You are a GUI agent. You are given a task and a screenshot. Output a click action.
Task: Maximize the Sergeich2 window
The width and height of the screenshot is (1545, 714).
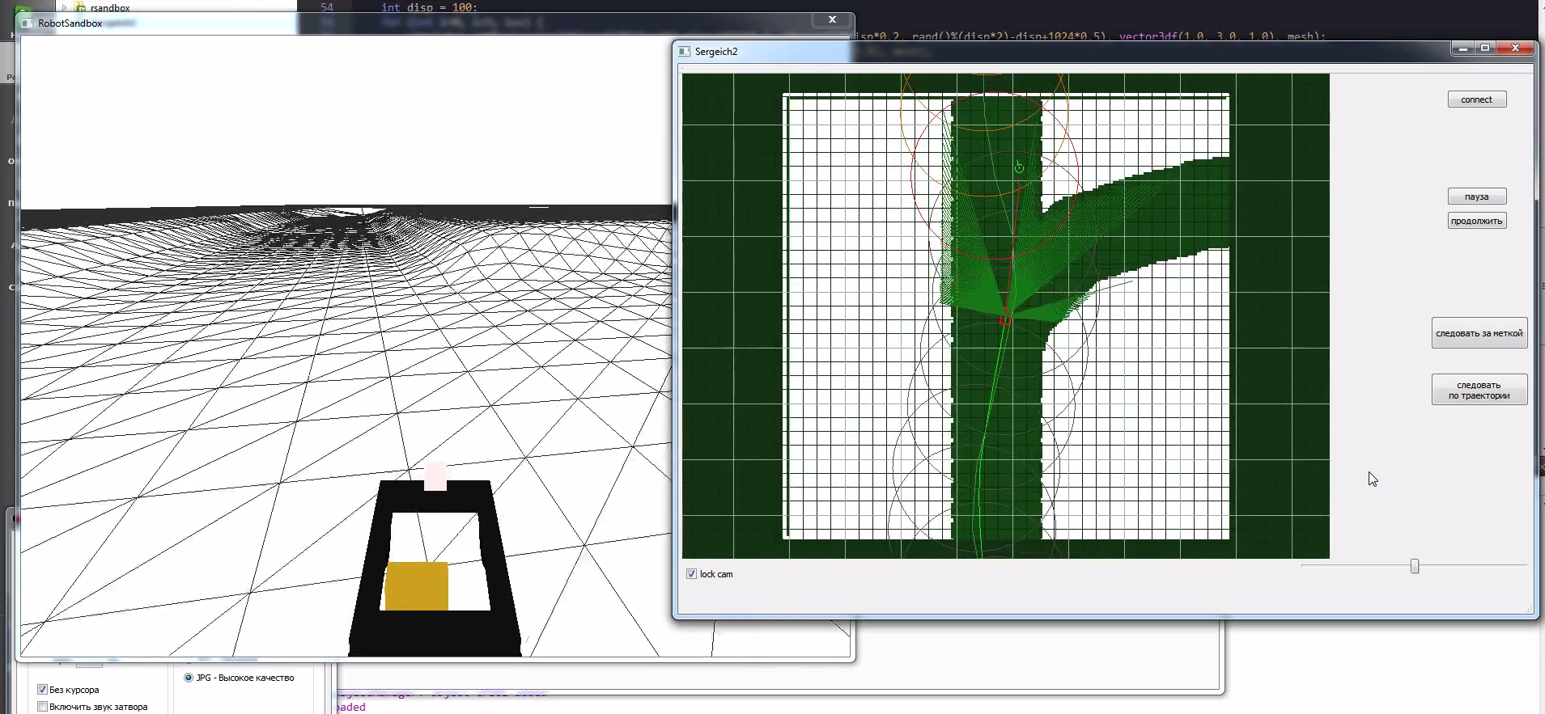pos(1485,49)
